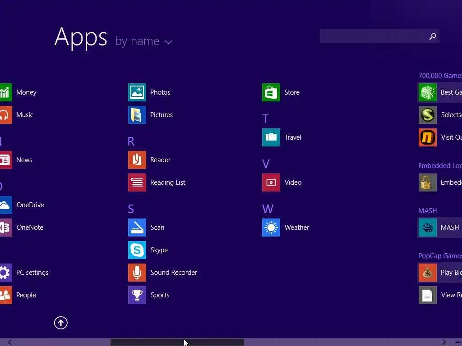Click the 'Skype' app label
The height and width of the screenshot is (346, 462).
159,250
